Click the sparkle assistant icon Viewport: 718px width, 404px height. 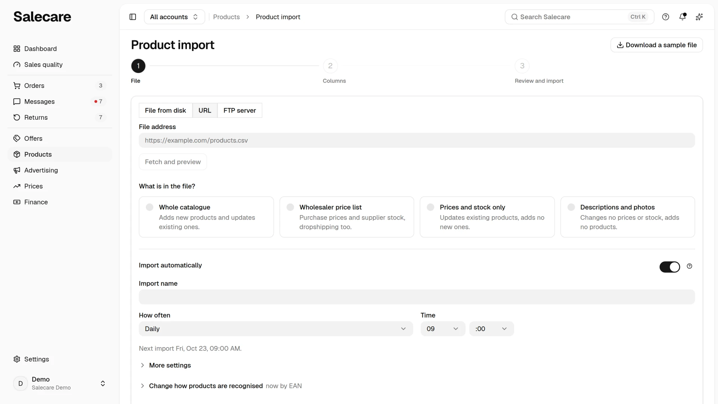click(x=699, y=17)
